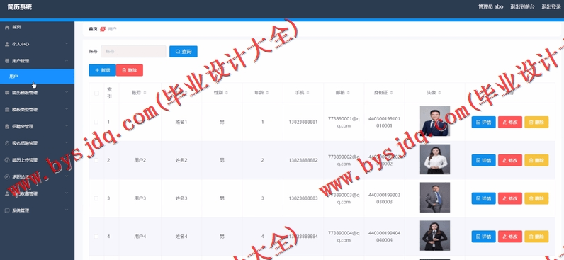
Task: Check the checkbox for row 用户4
Action: click(96, 237)
